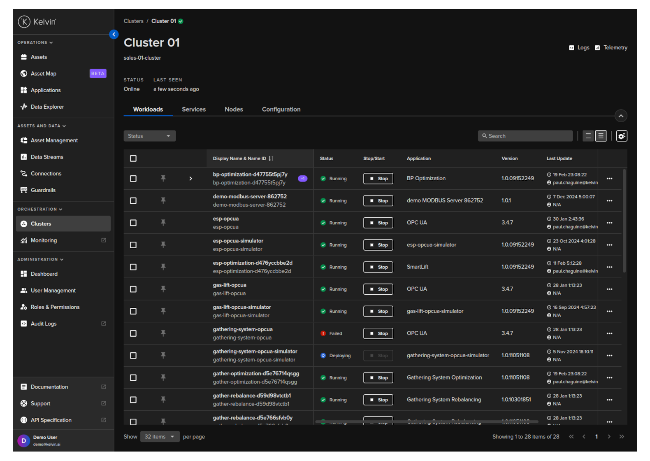Pin the esp-opcua workload row
This screenshot has width=650, height=461.
point(163,223)
